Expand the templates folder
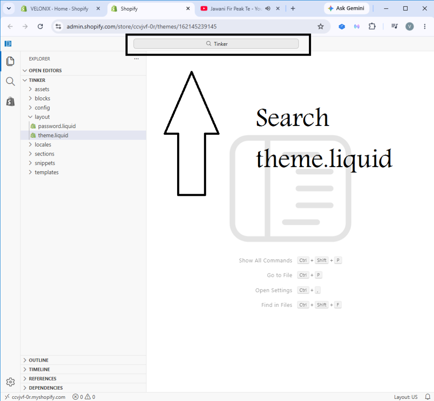Viewport: 434px width, 401px height. (83, 173)
